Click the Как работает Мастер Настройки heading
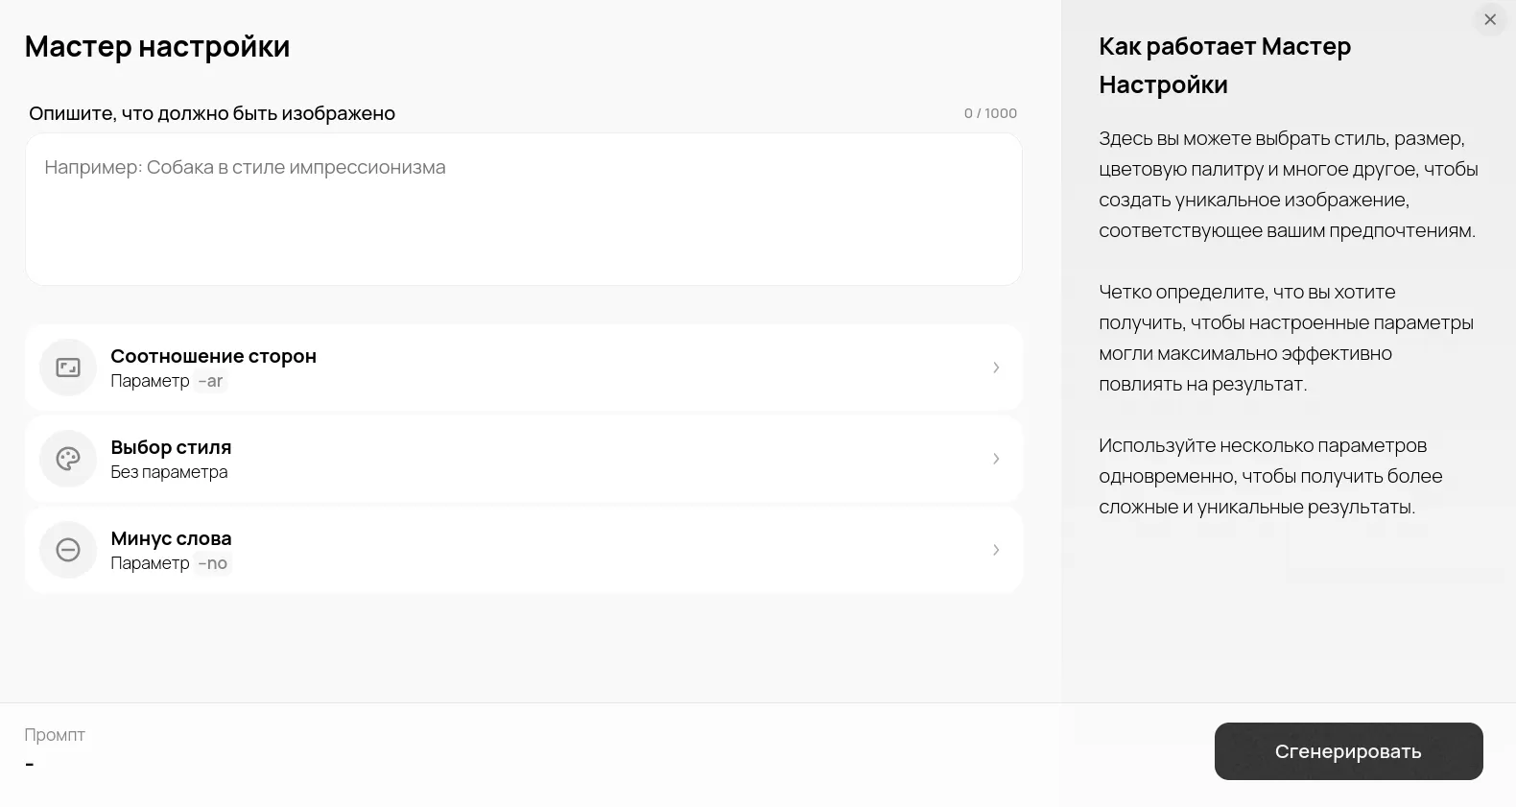The height and width of the screenshot is (807, 1516). [1224, 65]
